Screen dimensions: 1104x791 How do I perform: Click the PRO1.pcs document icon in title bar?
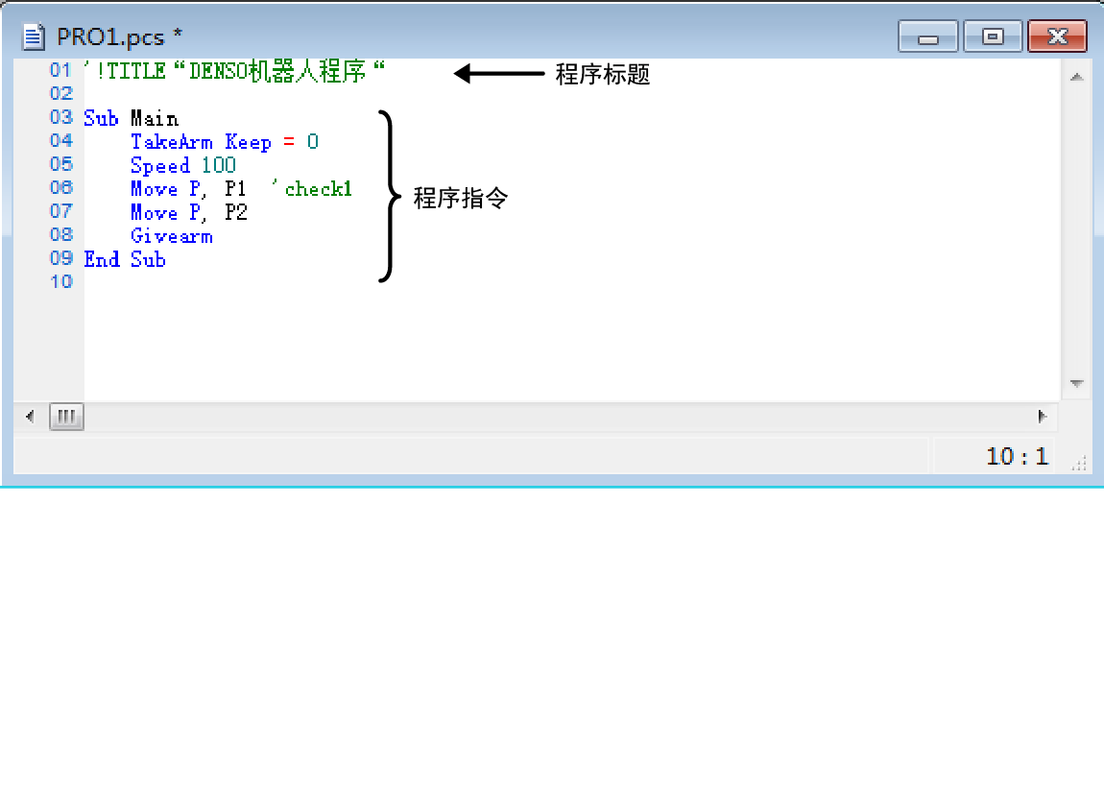pyautogui.click(x=35, y=37)
